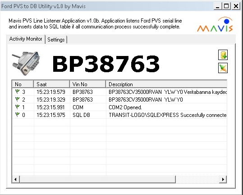Click the horizontal scrollbar left arrow
The height and width of the screenshot is (195, 243).
16,179
